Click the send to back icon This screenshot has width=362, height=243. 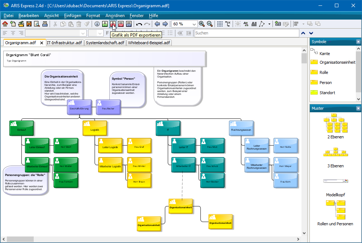(x=318, y=24)
